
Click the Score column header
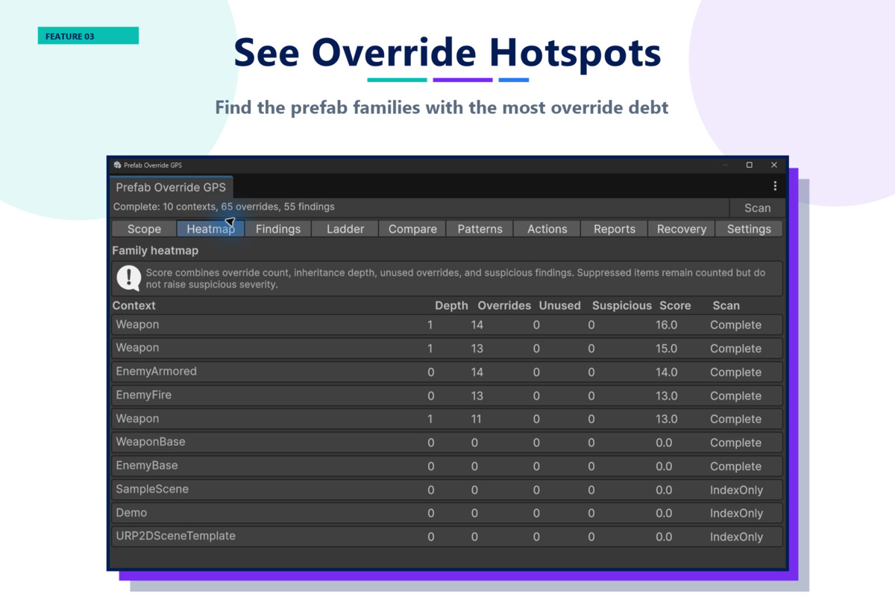(675, 305)
